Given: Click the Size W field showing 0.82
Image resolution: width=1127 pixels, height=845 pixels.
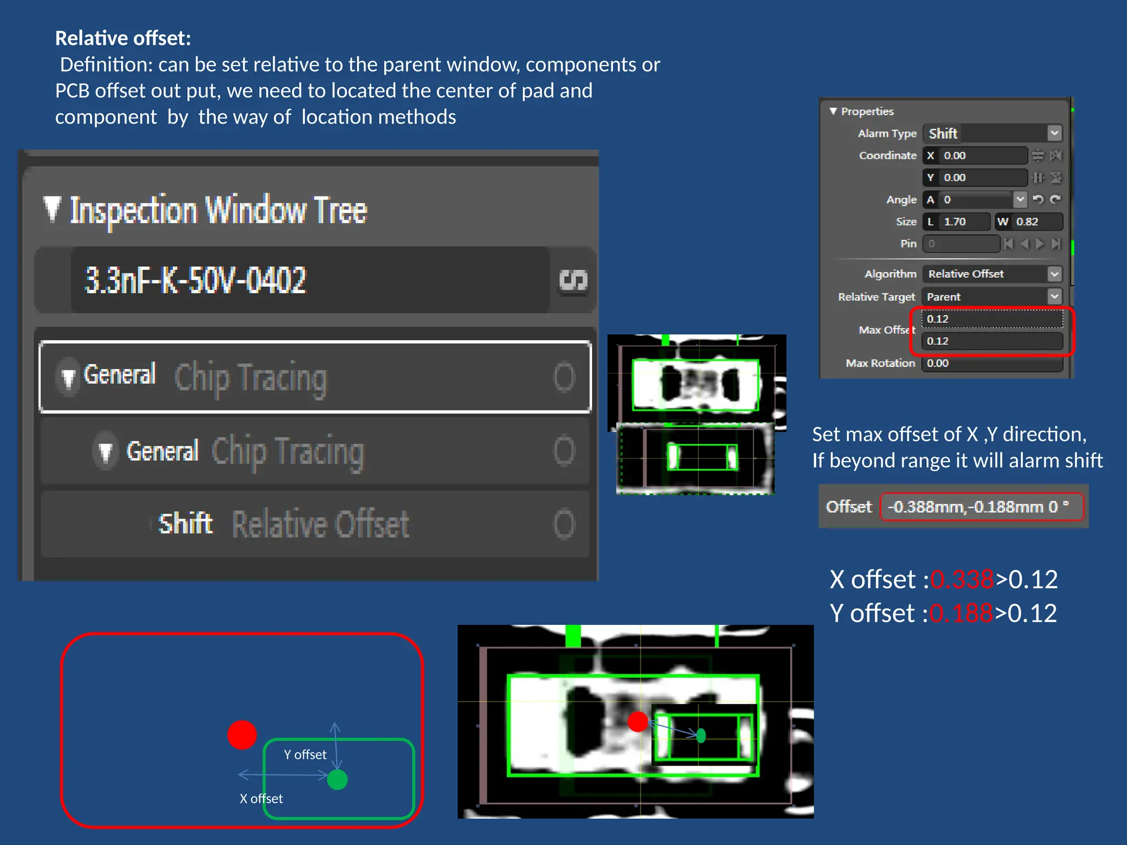Looking at the screenshot, I should [1028, 222].
